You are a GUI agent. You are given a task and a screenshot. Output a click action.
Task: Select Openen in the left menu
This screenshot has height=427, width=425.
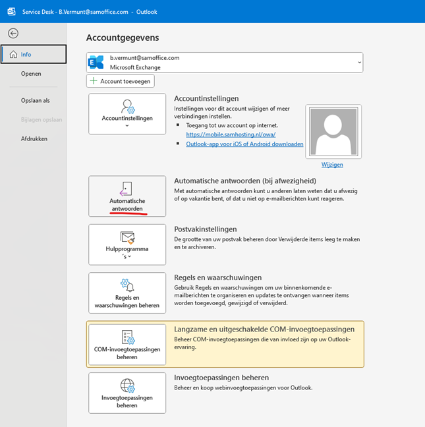pyautogui.click(x=31, y=74)
